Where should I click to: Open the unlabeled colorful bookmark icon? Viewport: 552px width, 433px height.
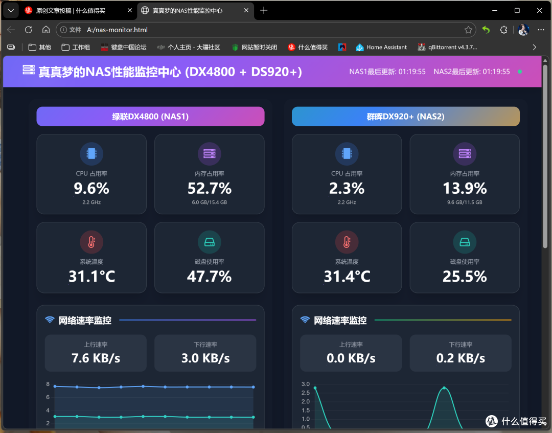342,47
